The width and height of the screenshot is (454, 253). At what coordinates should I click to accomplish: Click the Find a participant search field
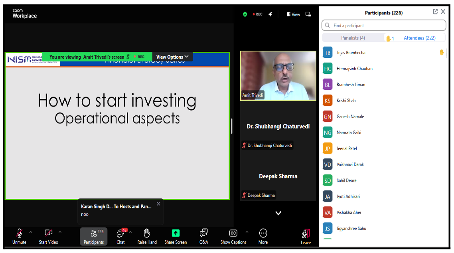384,26
